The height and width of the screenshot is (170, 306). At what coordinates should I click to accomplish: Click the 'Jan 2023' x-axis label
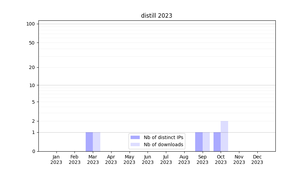coord(56,159)
